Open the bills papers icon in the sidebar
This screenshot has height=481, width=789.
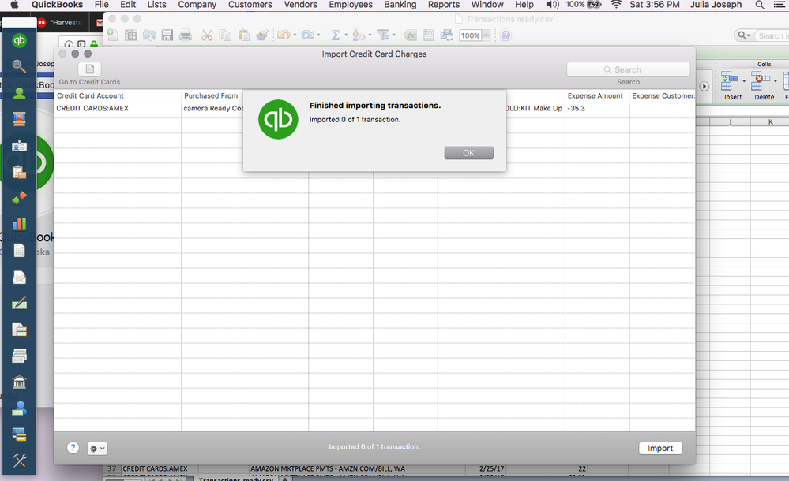click(x=19, y=330)
